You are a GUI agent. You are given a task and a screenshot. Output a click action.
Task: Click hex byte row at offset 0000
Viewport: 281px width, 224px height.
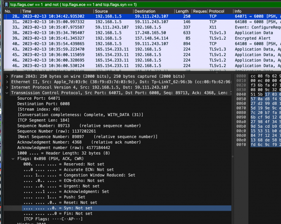click(x=266, y=76)
